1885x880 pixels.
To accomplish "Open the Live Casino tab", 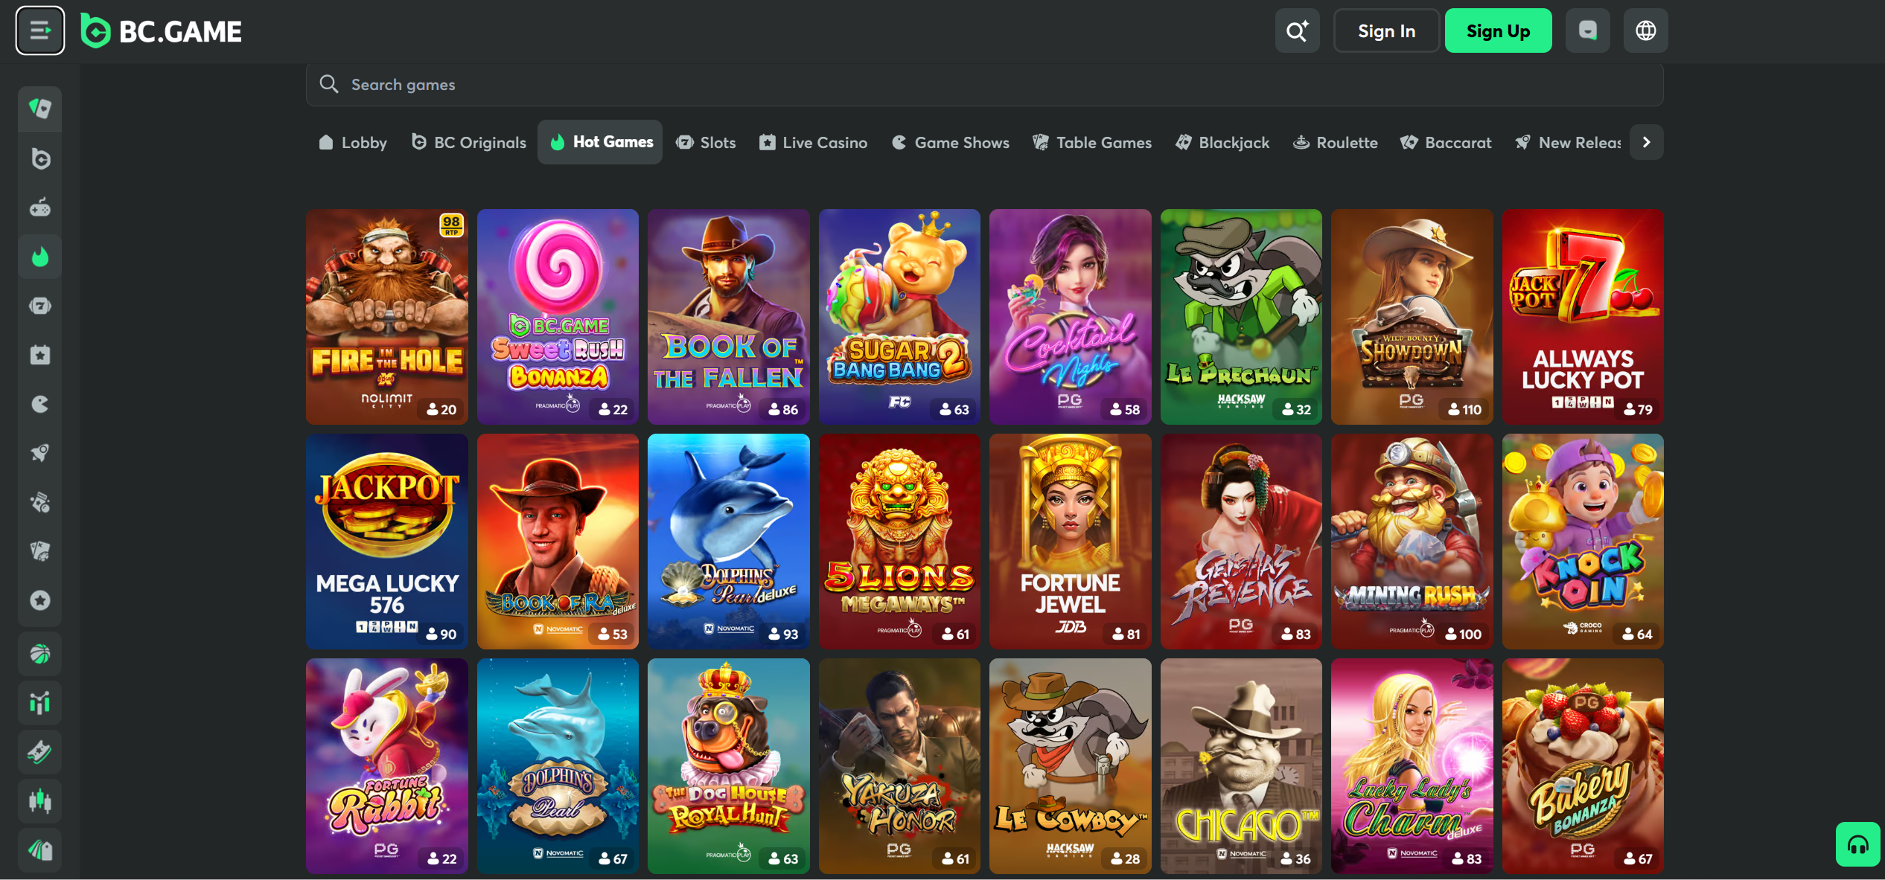I will pos(813,142).
